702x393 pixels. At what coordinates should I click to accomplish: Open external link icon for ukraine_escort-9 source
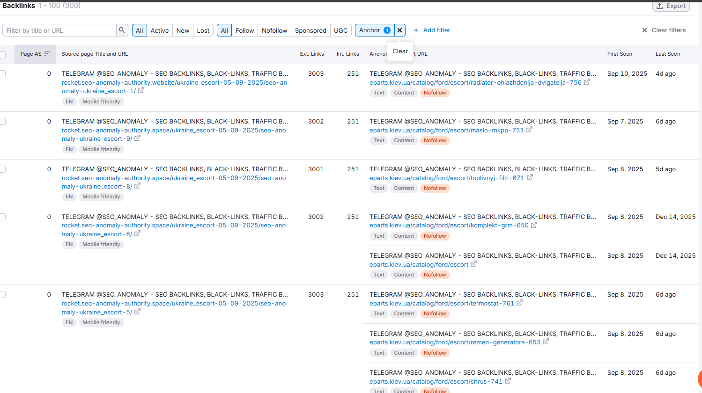pyautogui.click(x=137, y=138)
